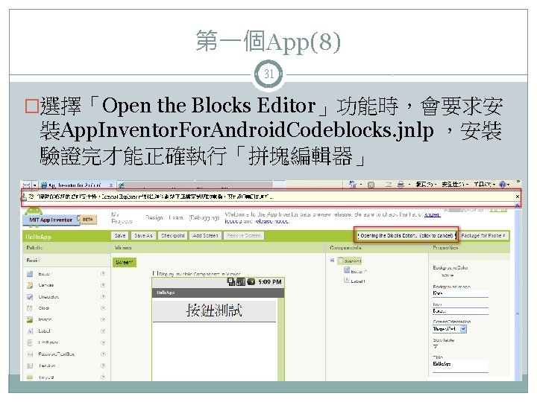The width and height of the screenshot is (537, 402).
Task: Open help for TinyDB palette component
Action: click(x=103, y=377)
